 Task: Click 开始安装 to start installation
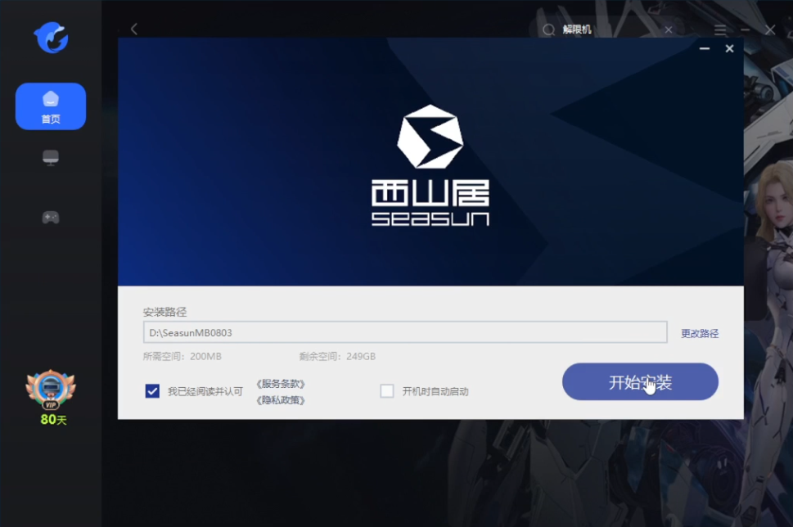(x=640, y=382)
